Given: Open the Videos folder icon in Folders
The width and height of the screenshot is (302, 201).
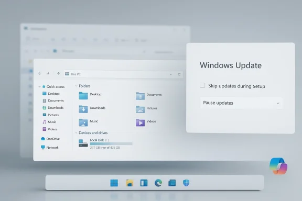Looking at the screenshot, I should coord(140,122).
